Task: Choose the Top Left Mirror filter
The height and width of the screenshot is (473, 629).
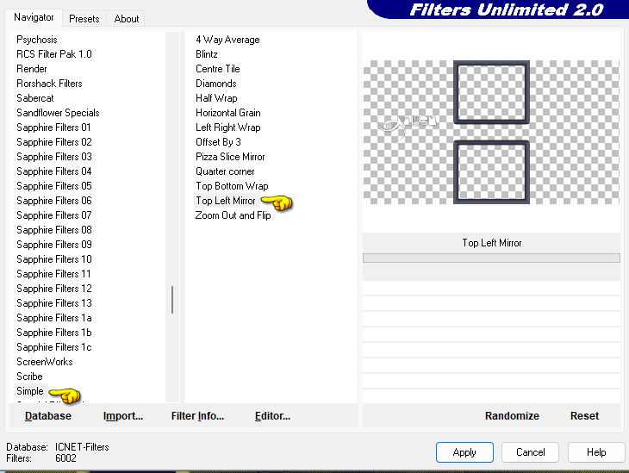Action: (x=226, y=201)
